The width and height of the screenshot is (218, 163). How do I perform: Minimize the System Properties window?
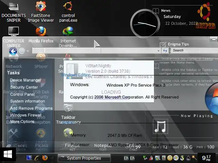coord(214,39)
